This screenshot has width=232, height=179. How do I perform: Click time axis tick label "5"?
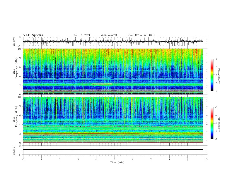pos(115,159)
